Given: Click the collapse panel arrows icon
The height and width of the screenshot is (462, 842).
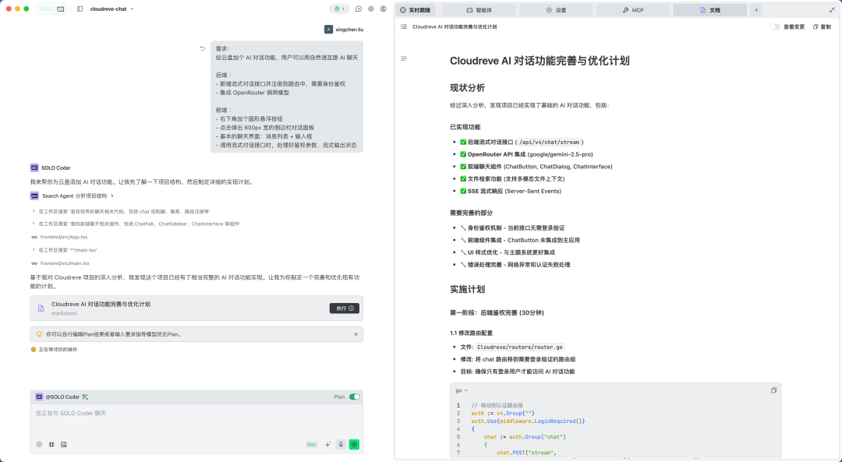Looking at the screenshot, I should tap(832, 10).
